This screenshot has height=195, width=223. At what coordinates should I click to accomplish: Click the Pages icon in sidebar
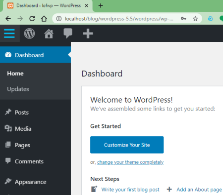[x=8, y=145]
